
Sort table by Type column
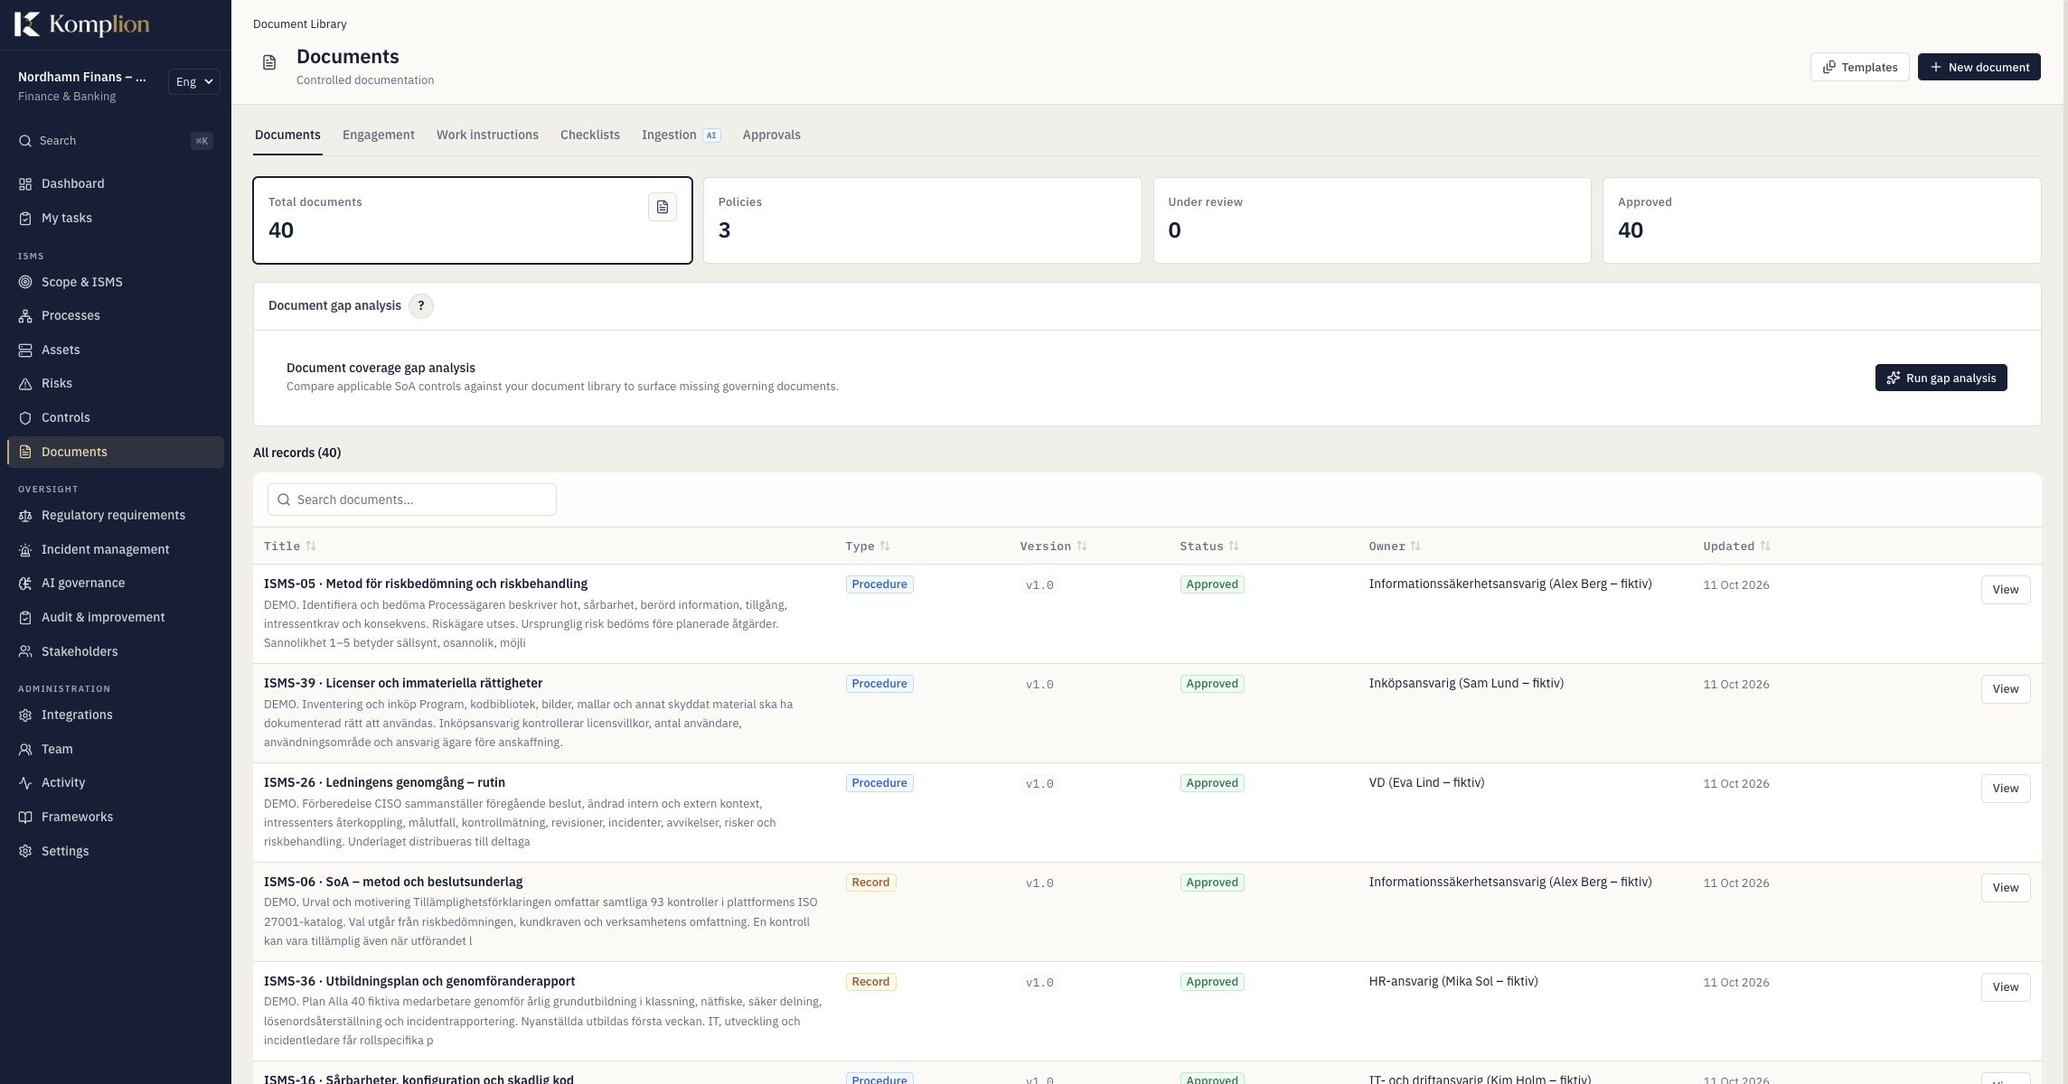[x=868, y=547]
